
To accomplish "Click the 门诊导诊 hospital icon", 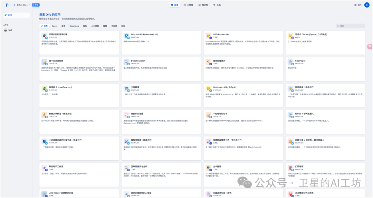I will point(291,168).
